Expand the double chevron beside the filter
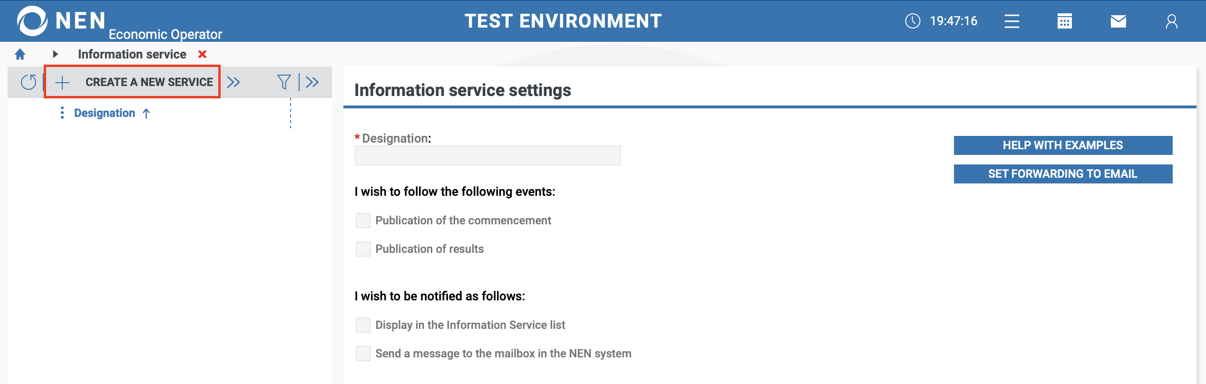1206x384 pixels. (x=312, y=82)
